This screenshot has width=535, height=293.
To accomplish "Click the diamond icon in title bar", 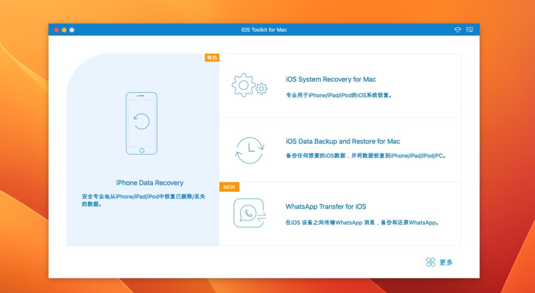I will (458, 30).
